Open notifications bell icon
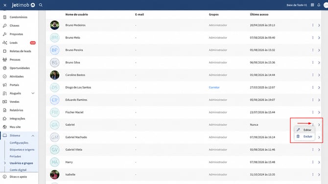 pyautogui.click(x=319, y=5)
